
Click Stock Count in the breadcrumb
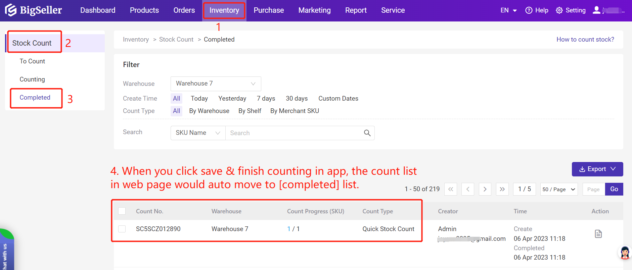[x=176, y=39]
